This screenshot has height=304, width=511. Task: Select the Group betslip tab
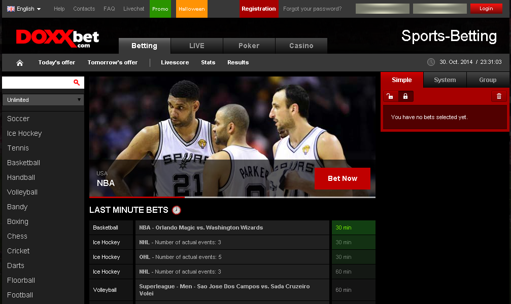(x=488, y=80)
